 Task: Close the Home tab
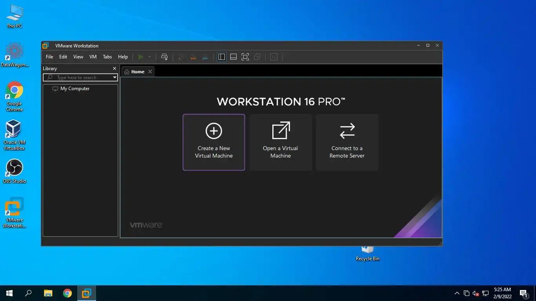[x=150, y=72]
